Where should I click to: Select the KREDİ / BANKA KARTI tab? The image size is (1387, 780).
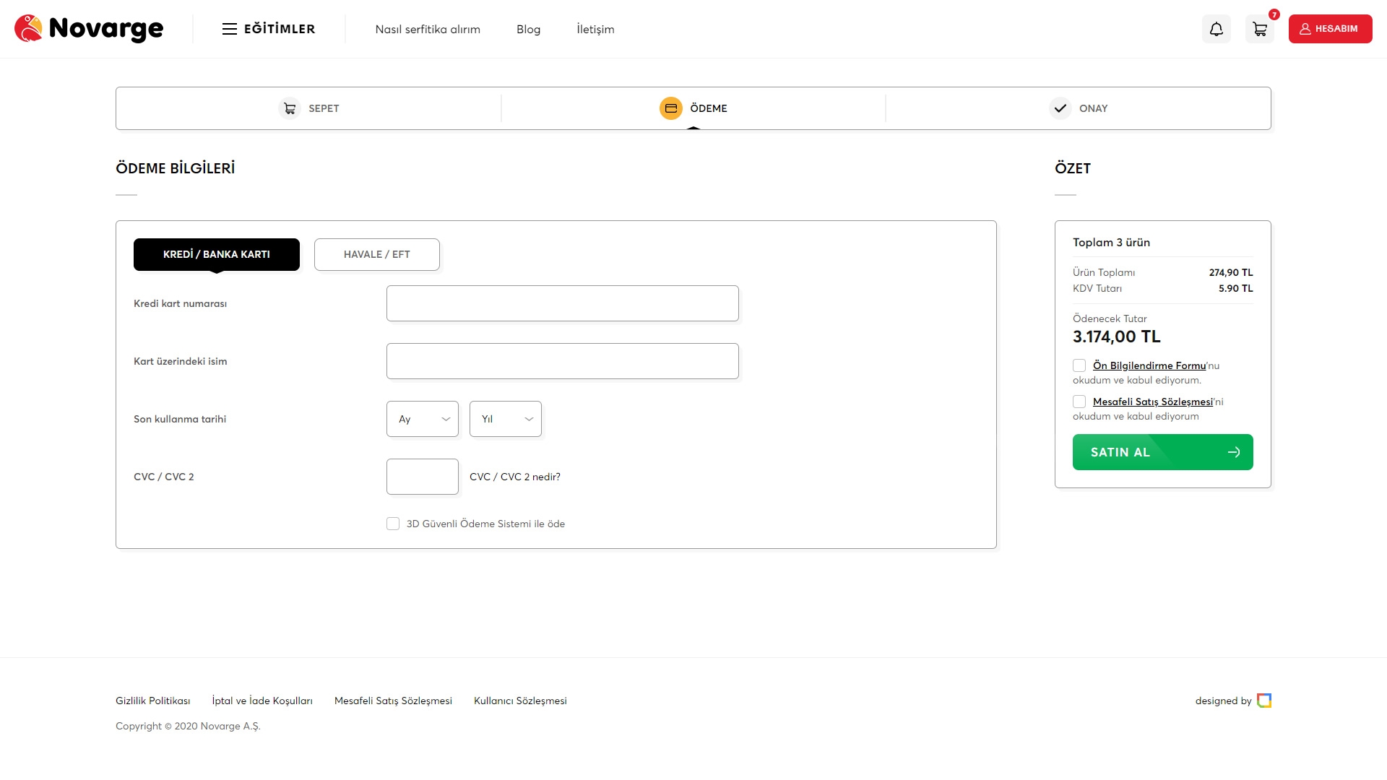click(217, 254)
